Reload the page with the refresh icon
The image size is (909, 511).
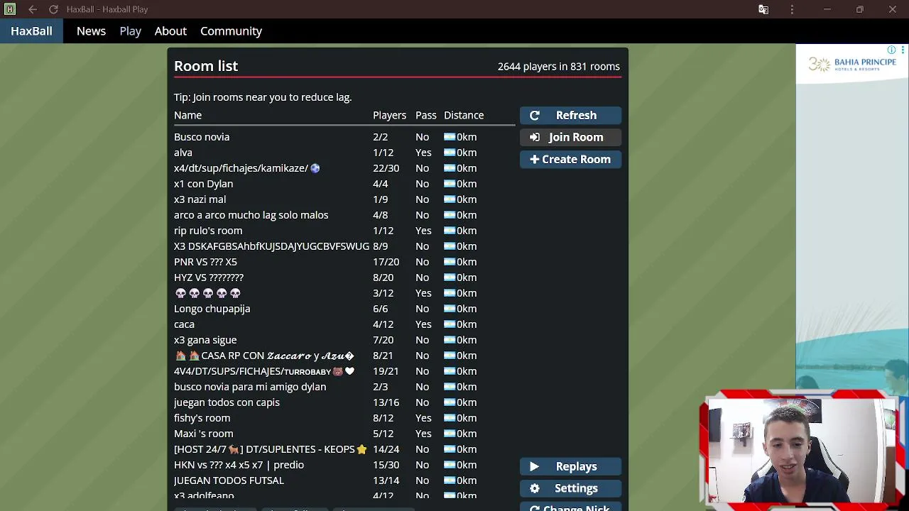(x=53, y=9)
